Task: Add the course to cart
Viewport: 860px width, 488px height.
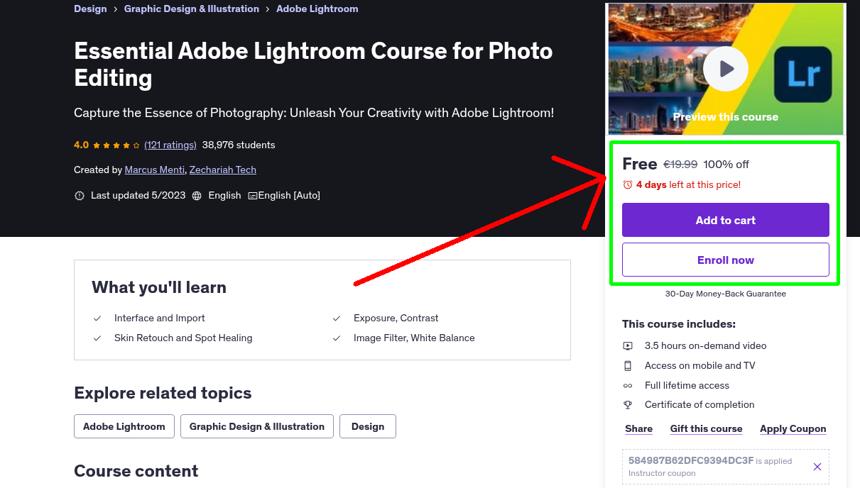Action: coord(726,220)
